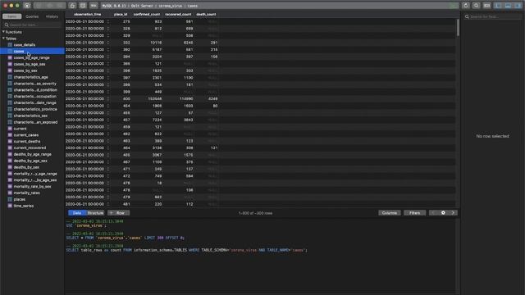Click the terminal console icon in toolbar
The width and height of the screenshot is (525, 295).
coord(486,6)
